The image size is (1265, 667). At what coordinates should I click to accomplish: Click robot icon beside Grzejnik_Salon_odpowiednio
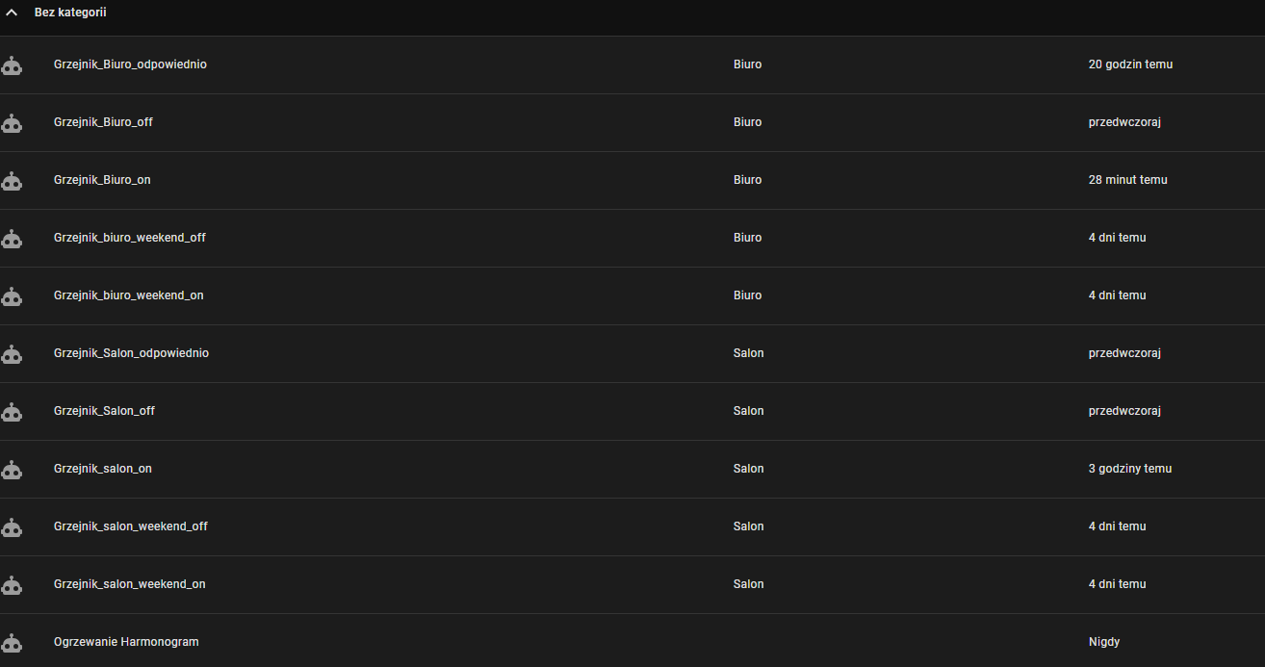[12, 354]
